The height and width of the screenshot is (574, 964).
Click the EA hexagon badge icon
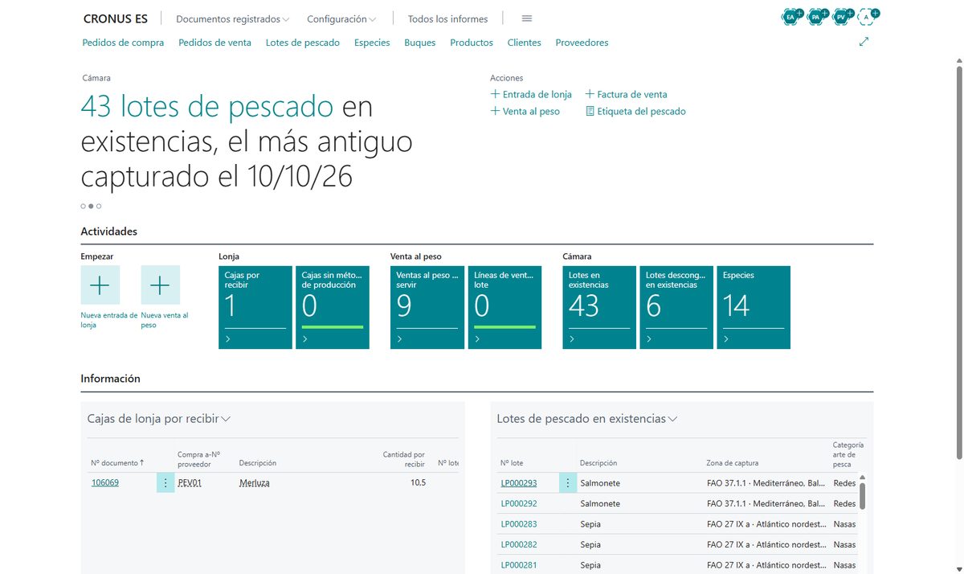click(x=790, y=17)
